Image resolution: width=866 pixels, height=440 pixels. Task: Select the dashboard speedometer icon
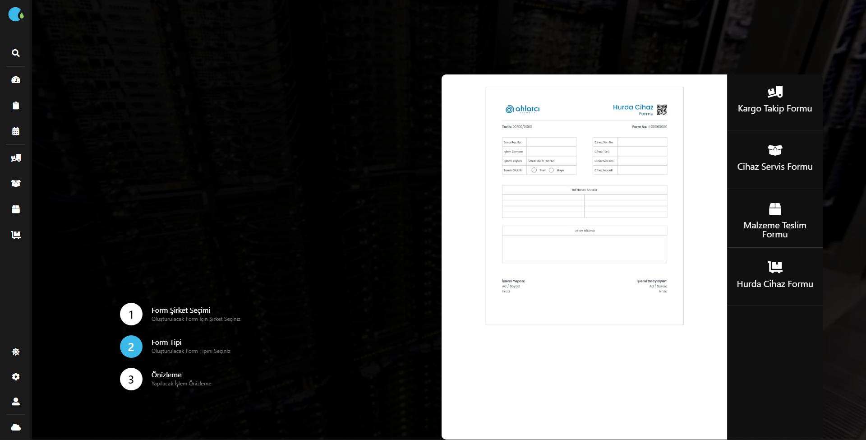click(x=16, y=79)
